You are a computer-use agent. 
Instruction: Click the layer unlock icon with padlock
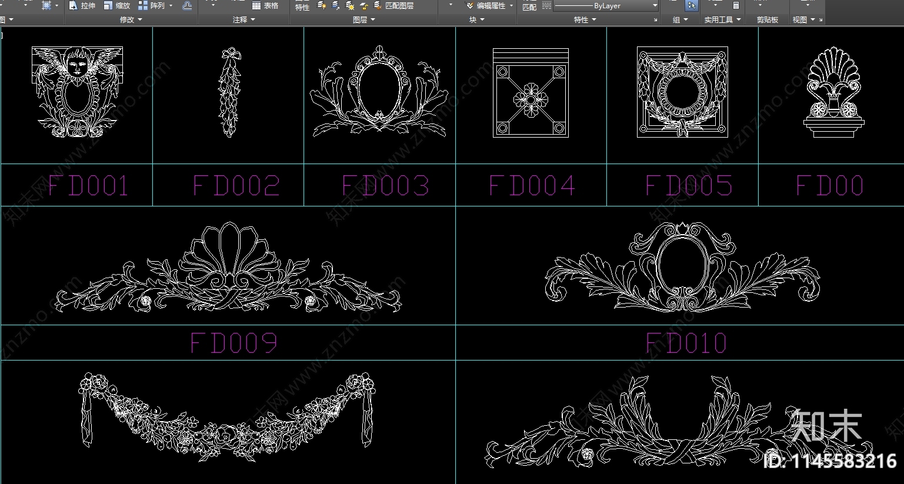[364, 6]
